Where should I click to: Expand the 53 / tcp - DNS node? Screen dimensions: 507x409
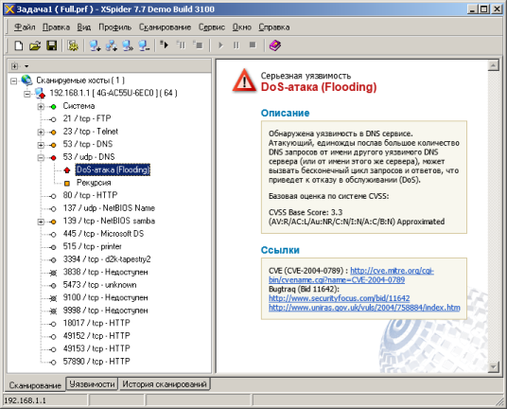point(41,145)
